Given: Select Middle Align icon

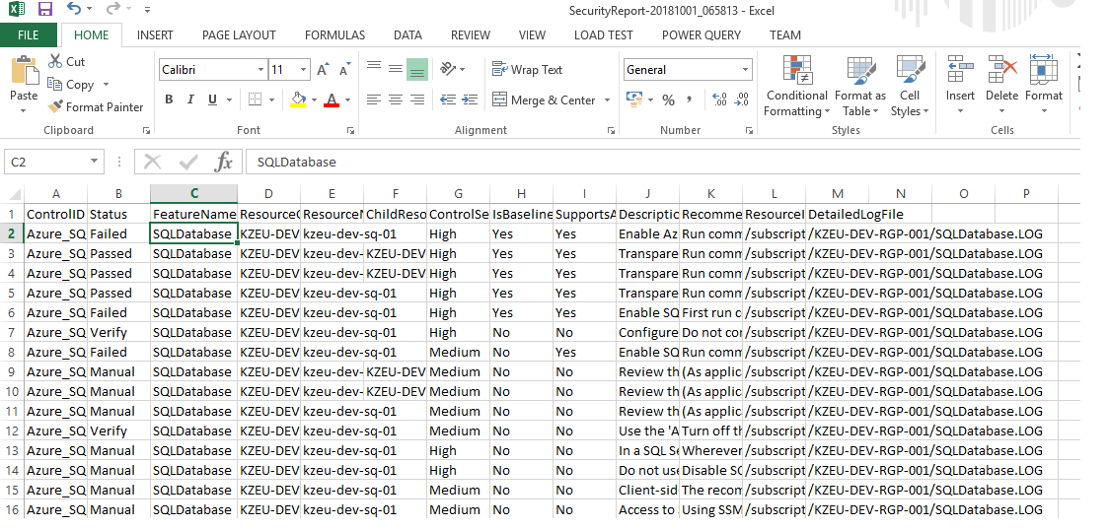Looking at the screenshot, I should pos(396,69).
